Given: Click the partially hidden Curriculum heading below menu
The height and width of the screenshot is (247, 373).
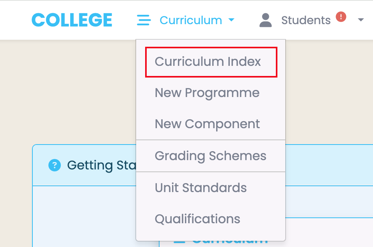Looking at the screenshot, I should (x=229, y=243).
